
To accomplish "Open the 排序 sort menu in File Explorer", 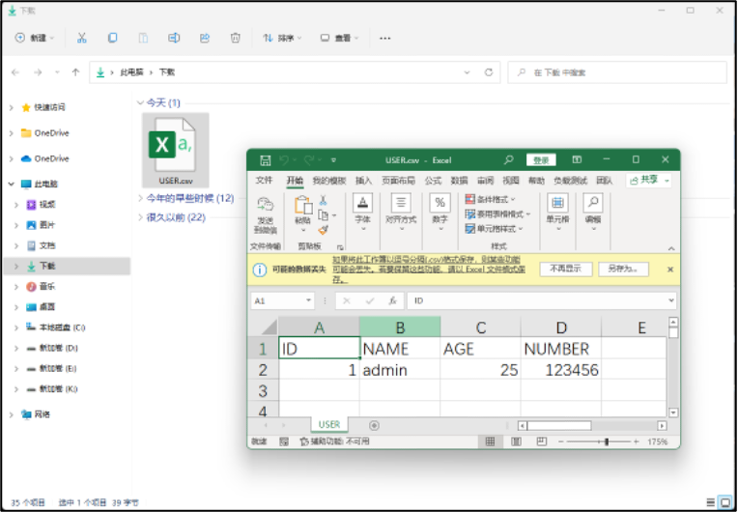I will pyautogui.click(x=282, y=38).
